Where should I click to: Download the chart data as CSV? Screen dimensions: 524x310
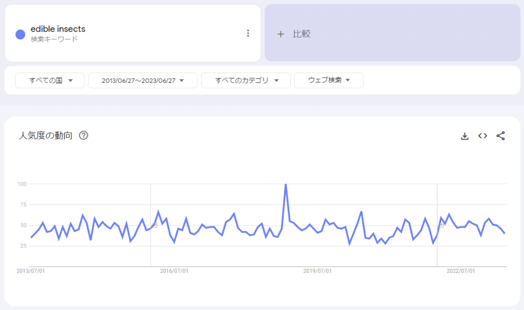(465, 136)
